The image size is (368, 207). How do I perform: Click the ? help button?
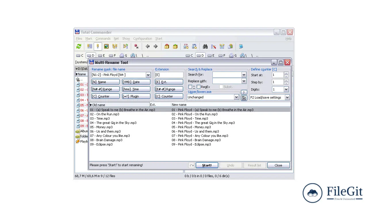pos(244,92)
